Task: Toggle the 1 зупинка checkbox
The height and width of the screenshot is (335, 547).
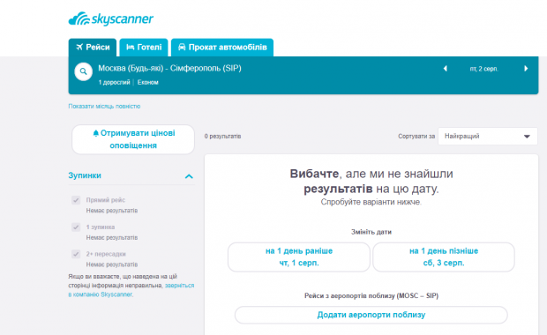Action: pos(76,227)
